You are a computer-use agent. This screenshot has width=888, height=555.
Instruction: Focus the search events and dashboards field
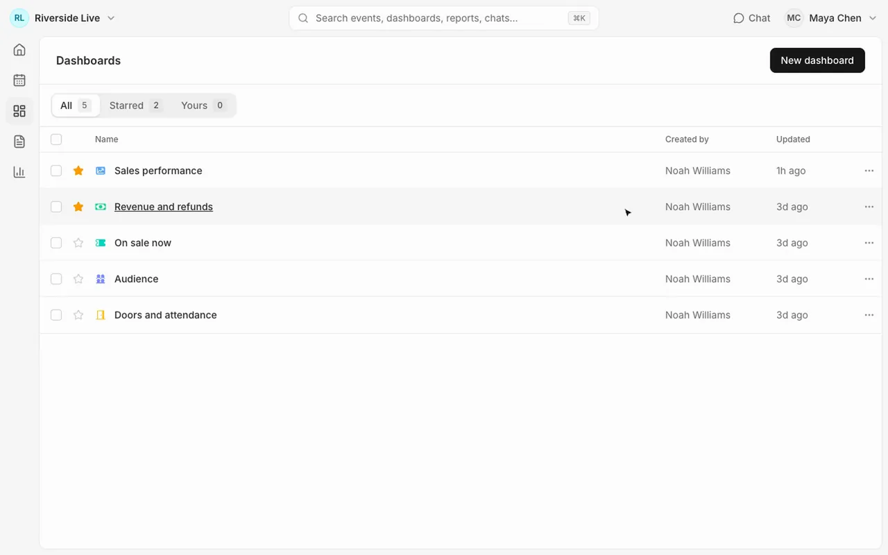click(x=444, y=18)
